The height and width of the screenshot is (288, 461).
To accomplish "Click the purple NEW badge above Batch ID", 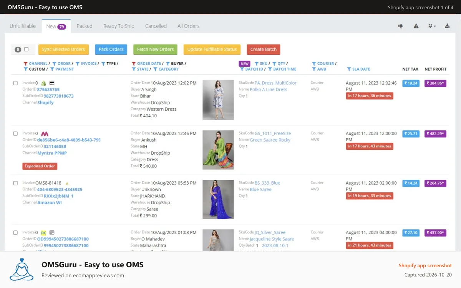I will click(244, 63).
